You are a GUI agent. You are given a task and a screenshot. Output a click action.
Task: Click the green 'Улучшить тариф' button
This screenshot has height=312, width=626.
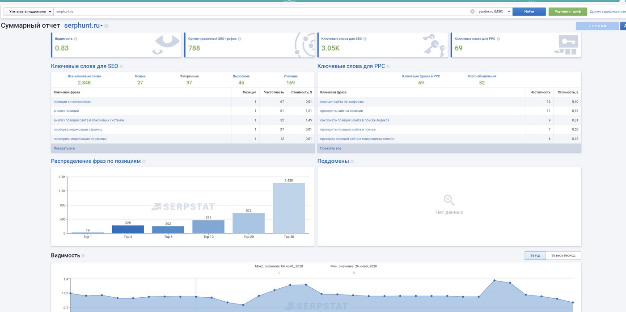click(x=568, y=12)
